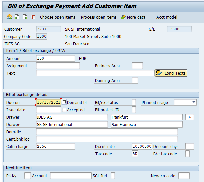Click the document overview mountain icon

click(x=9, y=17)
